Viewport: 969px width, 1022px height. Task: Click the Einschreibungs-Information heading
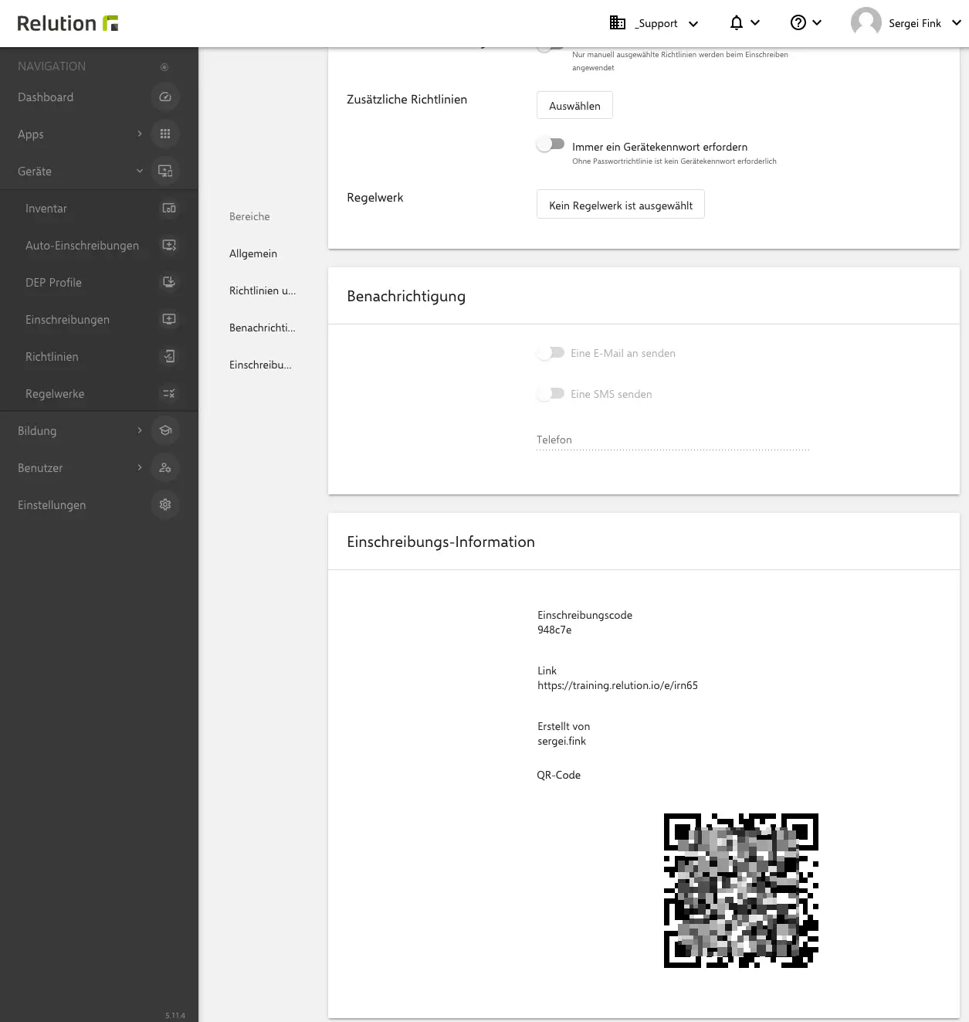441,542
